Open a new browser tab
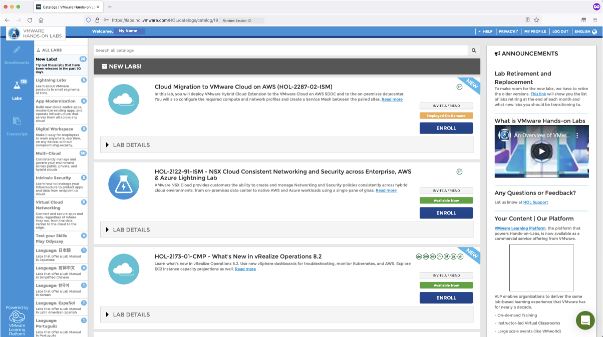The width and height of the screenshot is (603, 337). [110, 7]
